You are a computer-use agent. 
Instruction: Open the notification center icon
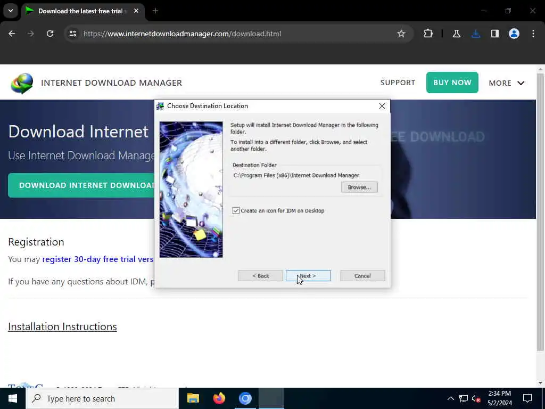(527, 398)
